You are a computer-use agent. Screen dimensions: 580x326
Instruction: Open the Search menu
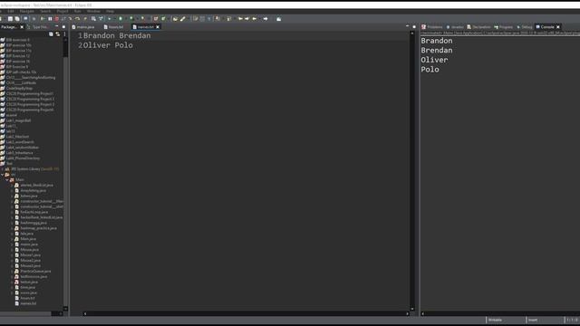pos(45,11)
